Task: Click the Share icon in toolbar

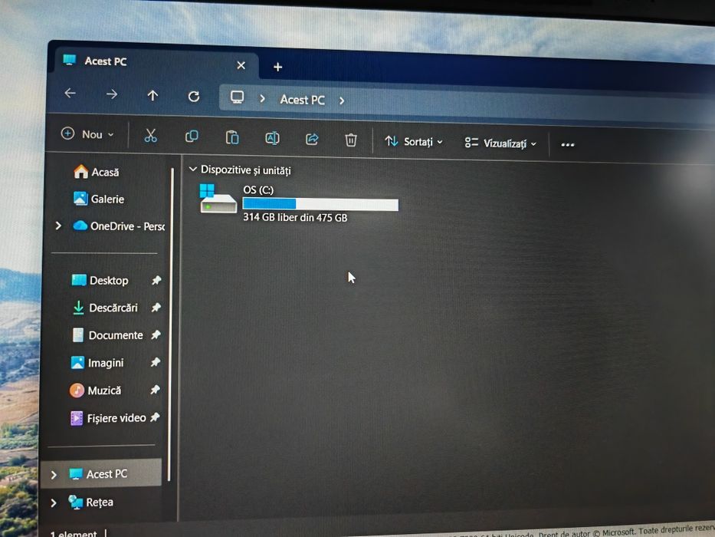Action: (x=312, y=139)
